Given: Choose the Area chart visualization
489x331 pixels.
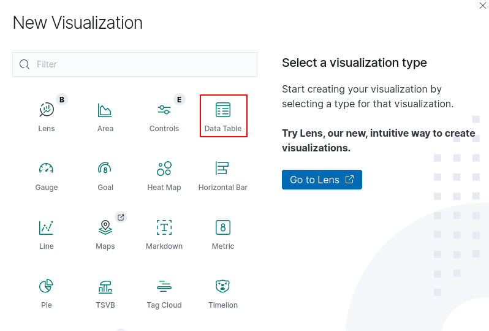Looking at the screenshot, I should click(x=105, y=116).
